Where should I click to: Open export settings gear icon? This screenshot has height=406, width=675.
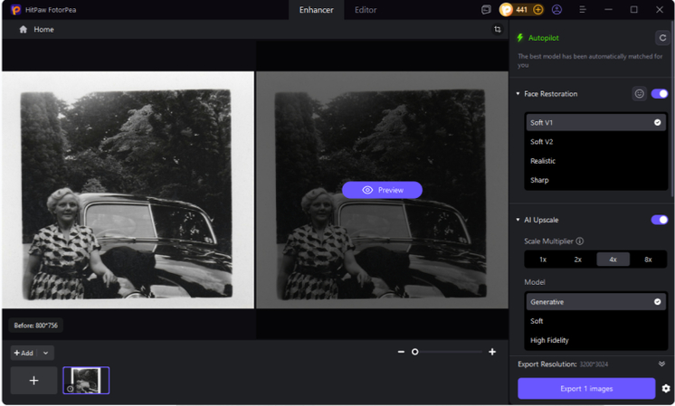click(x=666, y=388)
